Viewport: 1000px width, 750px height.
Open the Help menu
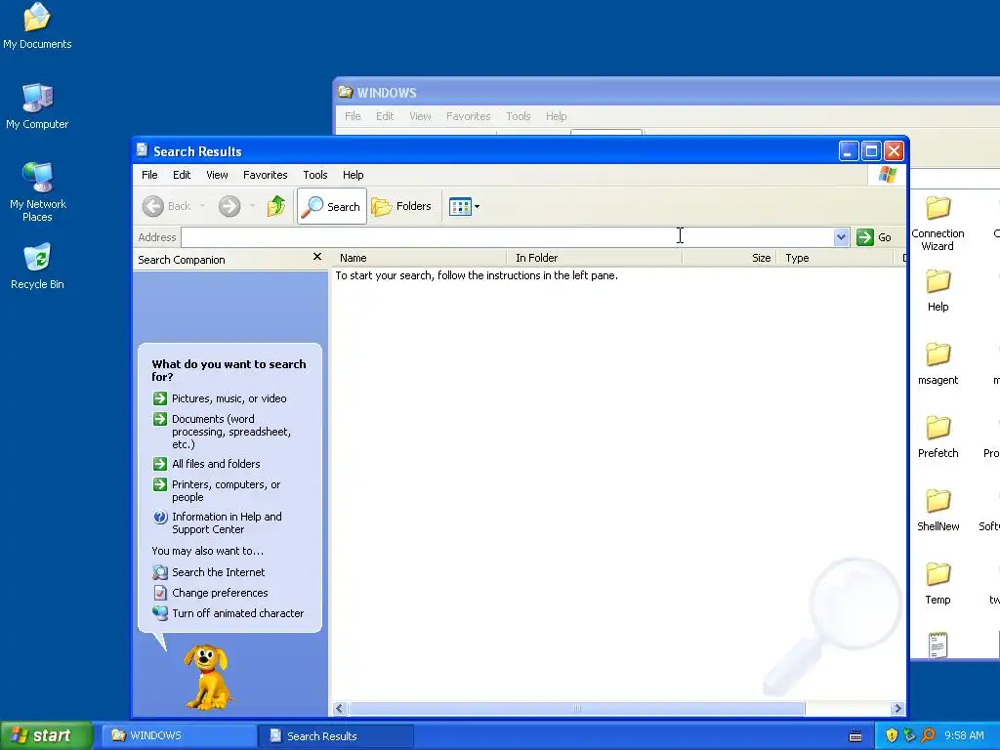(353, 175)
